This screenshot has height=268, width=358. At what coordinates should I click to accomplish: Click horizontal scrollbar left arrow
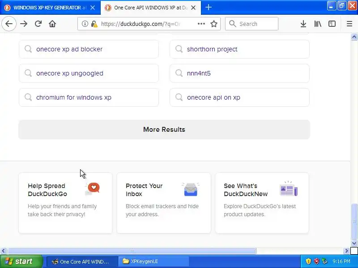click(x=3, y=251)
